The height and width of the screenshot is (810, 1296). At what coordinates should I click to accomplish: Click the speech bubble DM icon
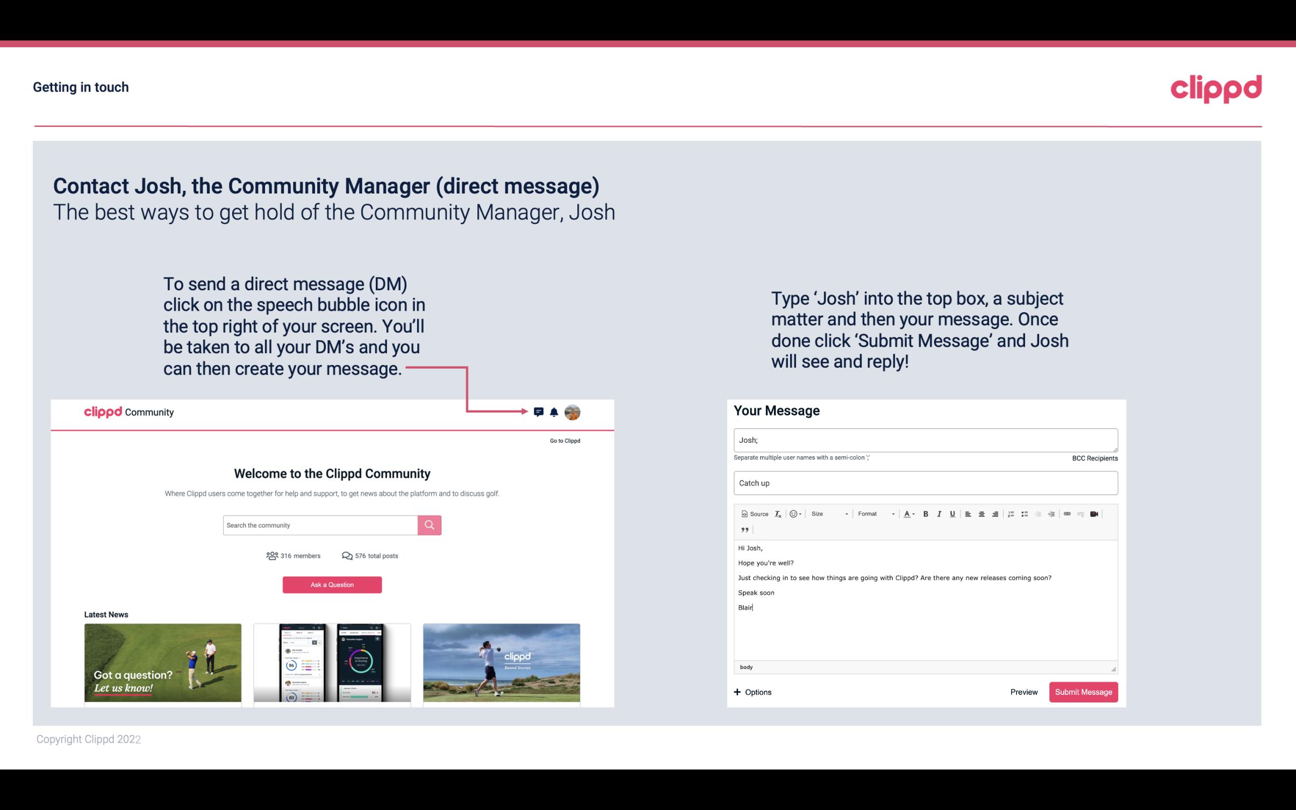539,412
